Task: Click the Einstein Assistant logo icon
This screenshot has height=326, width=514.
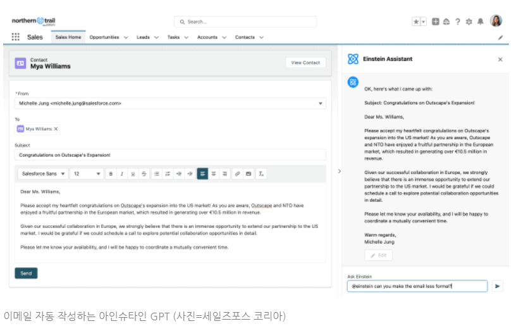Action: (x=353, y=59)
